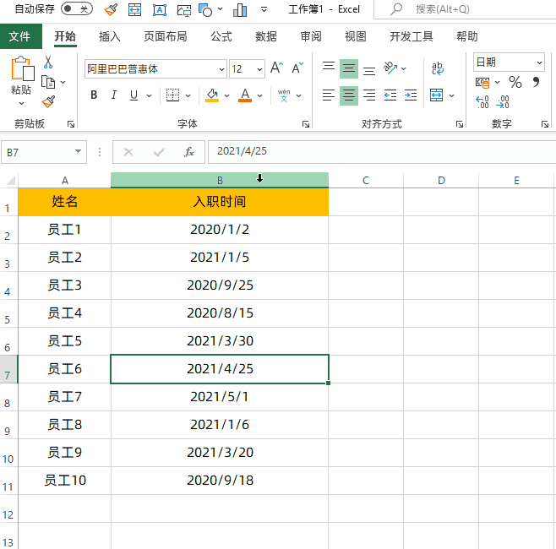Click the Increase Font Size icon
Viewport: 556px width, 549px height.
coord(276,68)
